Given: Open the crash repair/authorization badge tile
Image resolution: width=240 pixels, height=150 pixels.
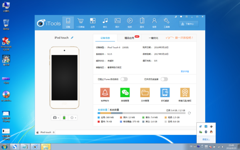Looking at the screenshot, I should (x=185, y=92).
